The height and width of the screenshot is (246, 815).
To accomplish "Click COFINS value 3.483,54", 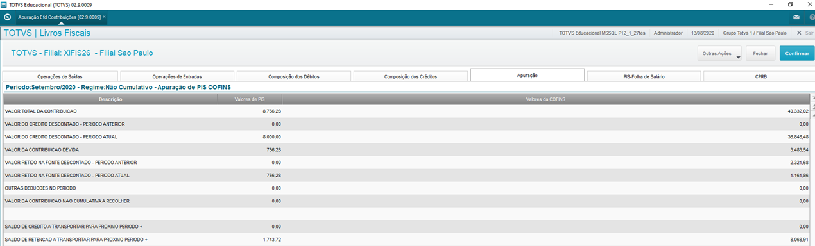I will click(799, 150).
